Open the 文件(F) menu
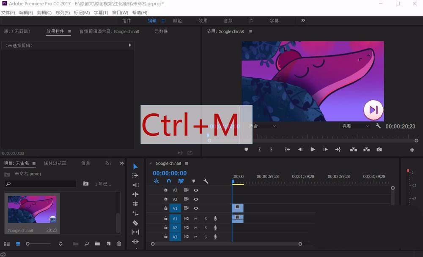Image resolution: width=423 pixels, height=257 pixels. coord(8,13)
